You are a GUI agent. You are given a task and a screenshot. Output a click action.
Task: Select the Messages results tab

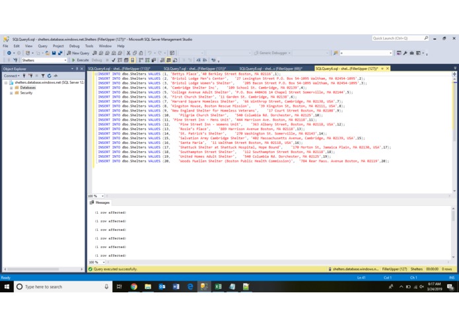coord(100,203)
